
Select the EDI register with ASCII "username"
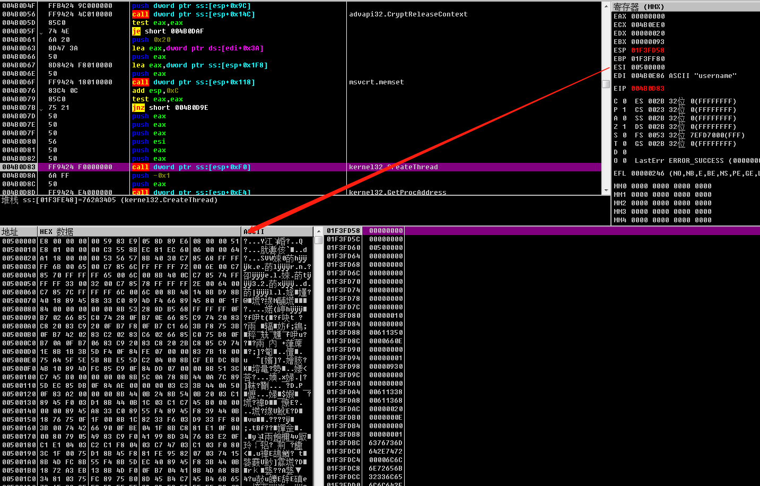[x=675, y=76]
